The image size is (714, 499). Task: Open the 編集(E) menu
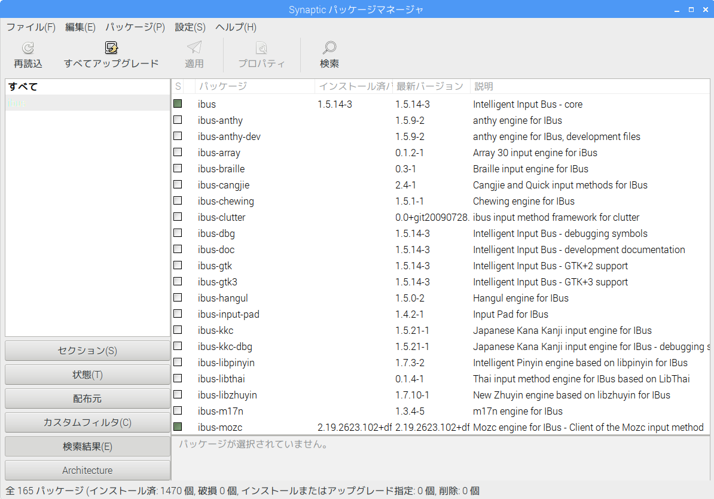[x=80, y=28]
